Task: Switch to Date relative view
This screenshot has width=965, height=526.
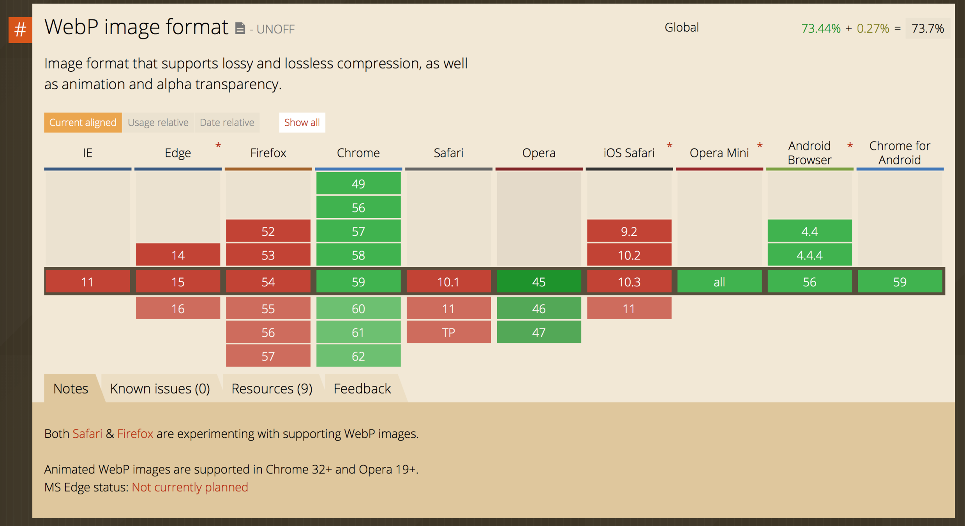Action: click(227, 122)
